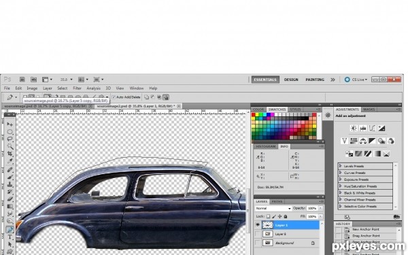Select the Pen tool in toolbox
Image resolution: width=408 pixels, height=255 pixels.
pos(10,230)
